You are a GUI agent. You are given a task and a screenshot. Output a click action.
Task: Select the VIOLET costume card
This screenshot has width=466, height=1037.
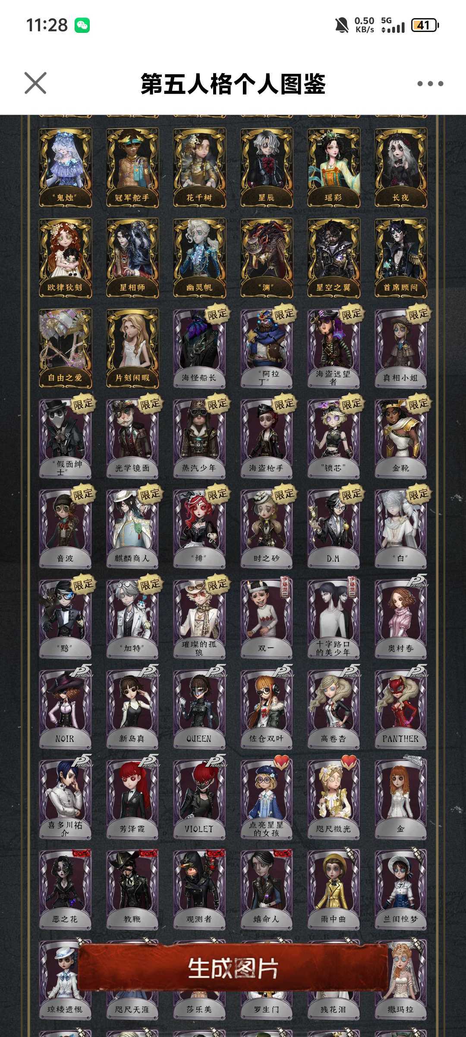[x=199, y=799]
